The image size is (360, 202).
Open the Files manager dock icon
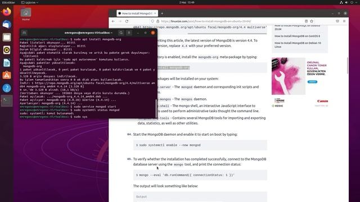[7, 37]
